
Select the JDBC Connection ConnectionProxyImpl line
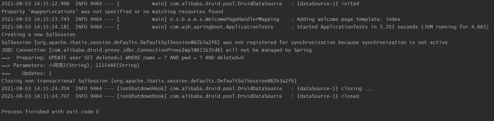point(157,50)
